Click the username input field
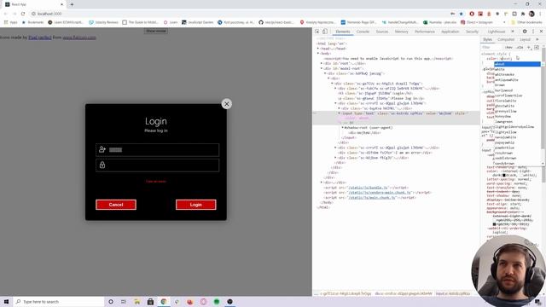This screenshot has width=546, height=307. coord(157,150)
